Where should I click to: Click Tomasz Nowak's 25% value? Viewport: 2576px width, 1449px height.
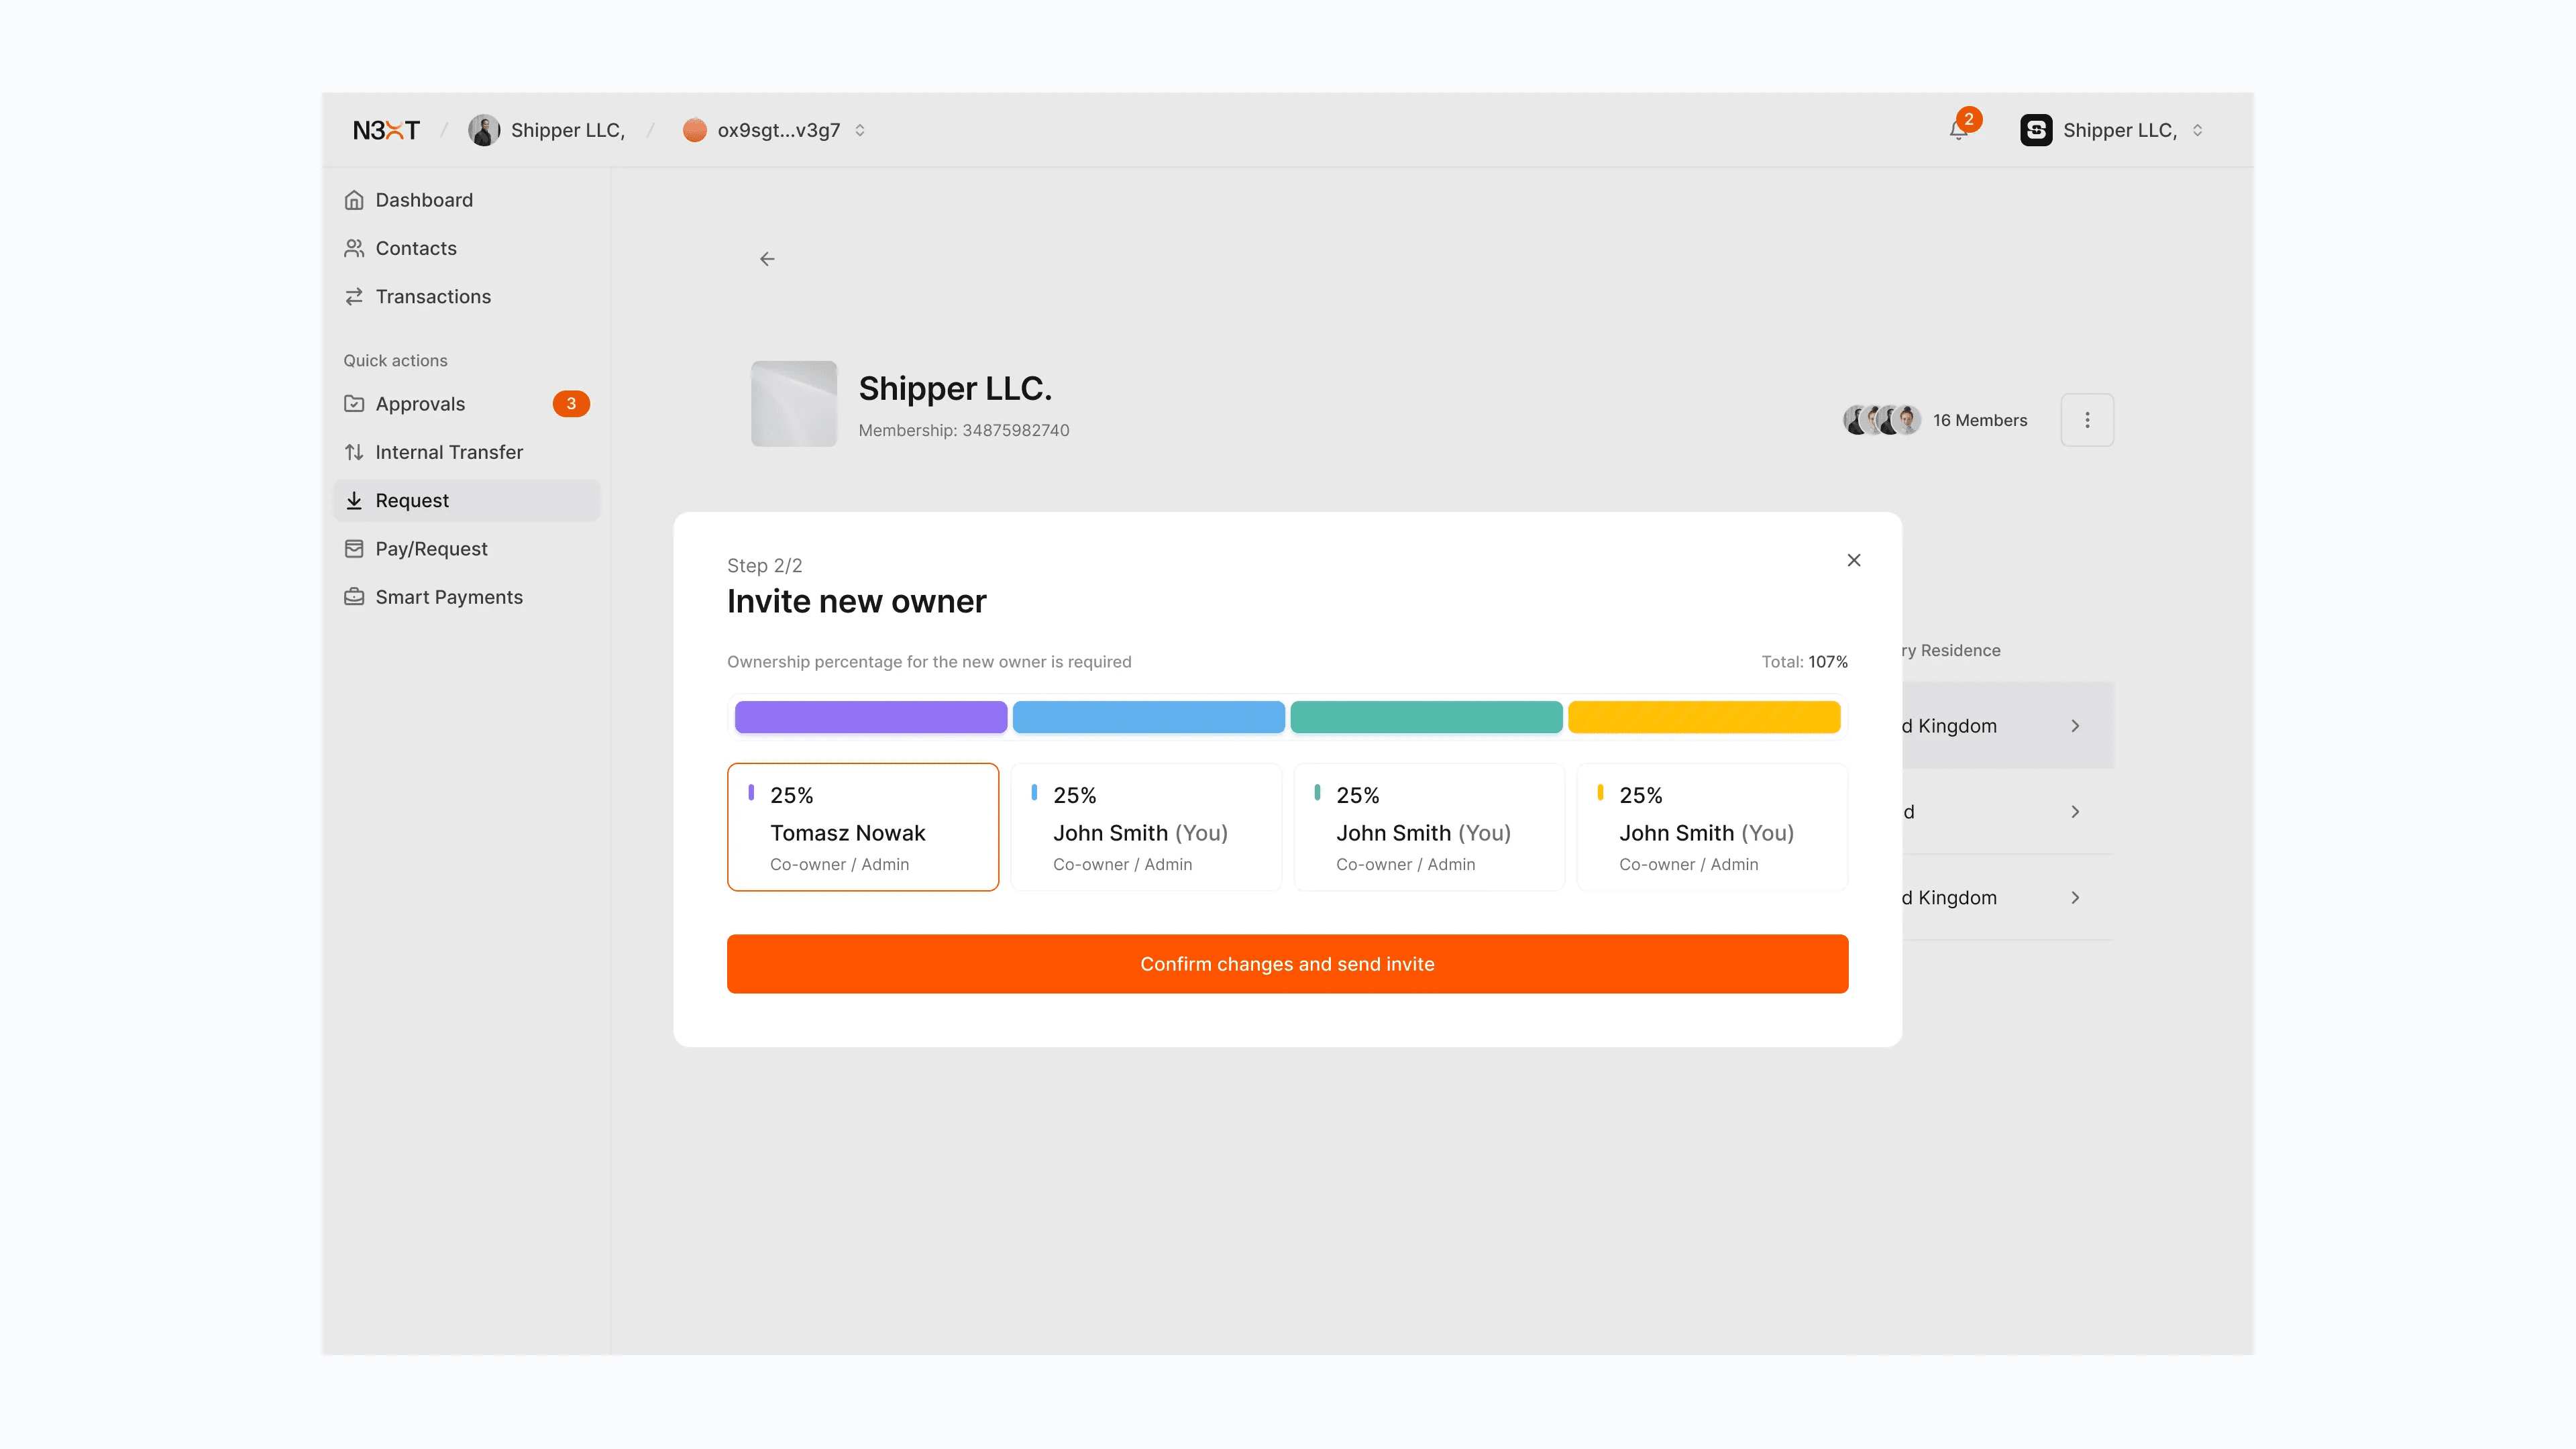pyautogui.click(x=791, y=795)
